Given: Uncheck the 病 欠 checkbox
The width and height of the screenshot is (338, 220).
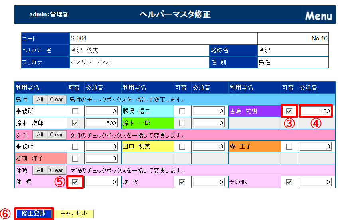Looking at the screenshot, I should pyautogui.click(x=182, y=182).
